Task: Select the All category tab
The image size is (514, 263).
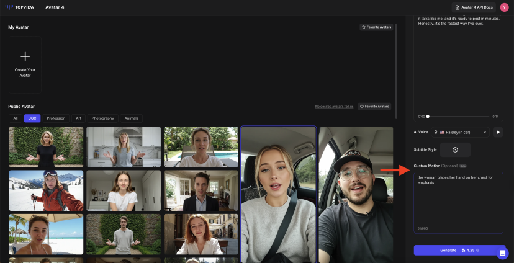Action: [15, 118]
